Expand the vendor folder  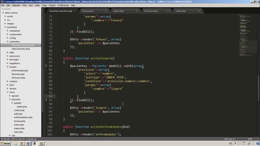click(8, 88)
